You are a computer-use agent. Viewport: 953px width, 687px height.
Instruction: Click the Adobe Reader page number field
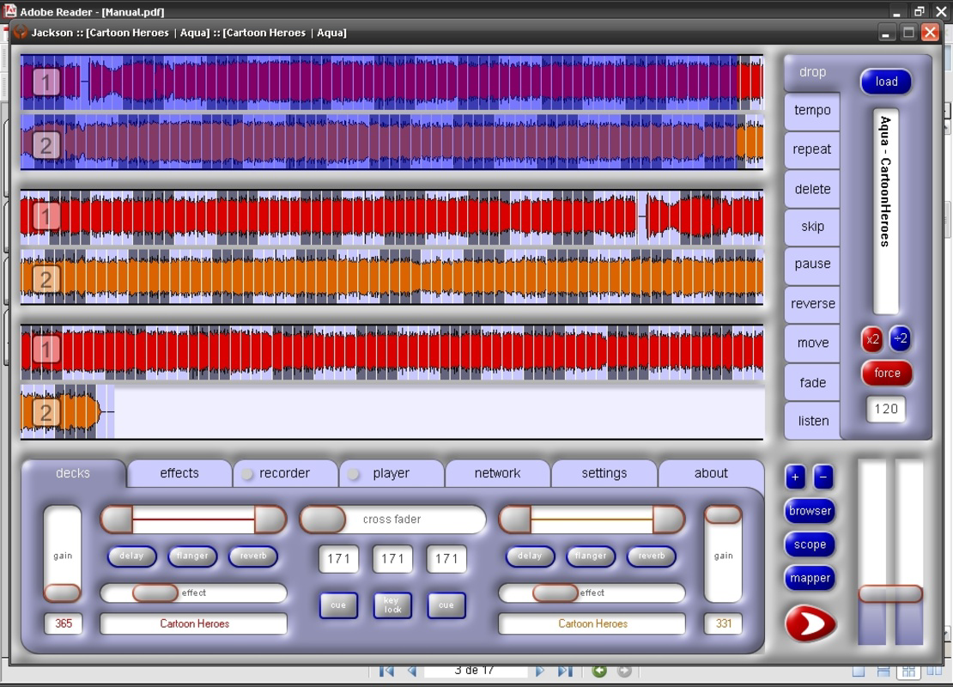[x=476, y=671]
